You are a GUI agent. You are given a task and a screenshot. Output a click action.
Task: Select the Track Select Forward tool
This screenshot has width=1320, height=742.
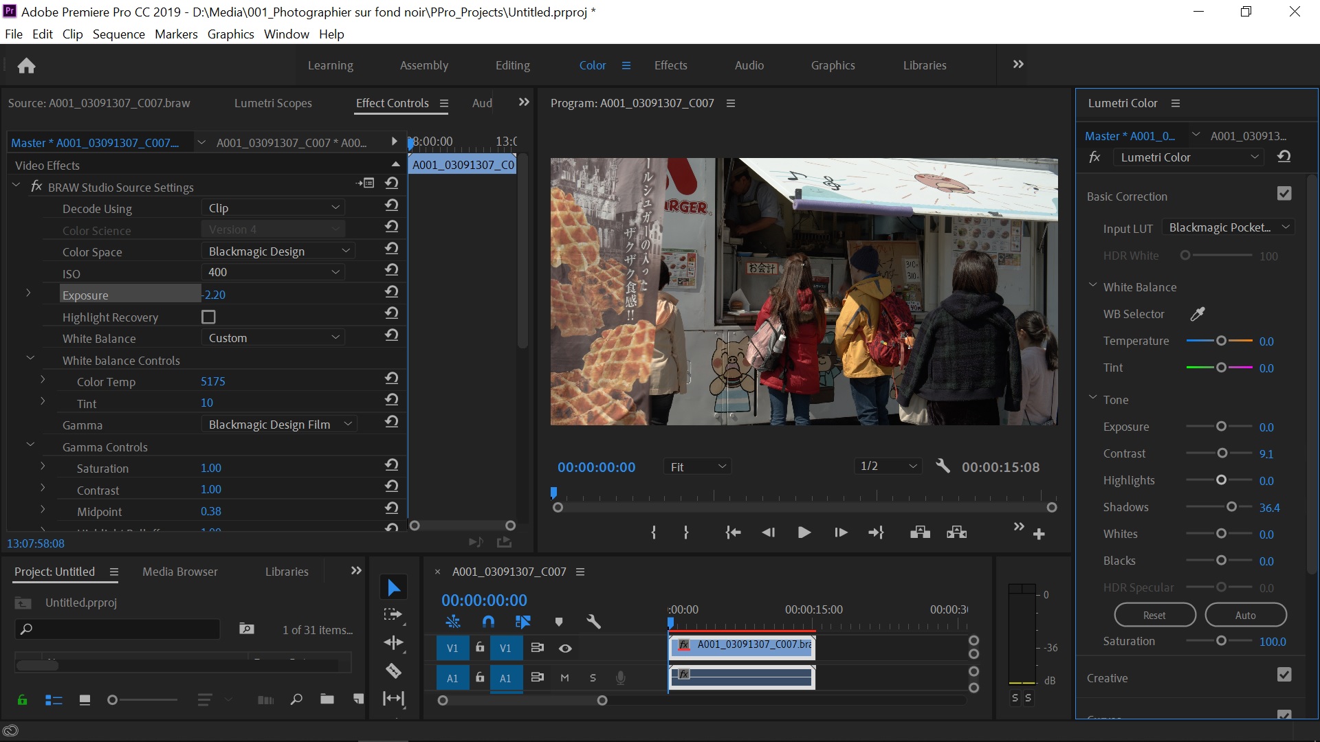pyautogui.click(x=393, y=614)
